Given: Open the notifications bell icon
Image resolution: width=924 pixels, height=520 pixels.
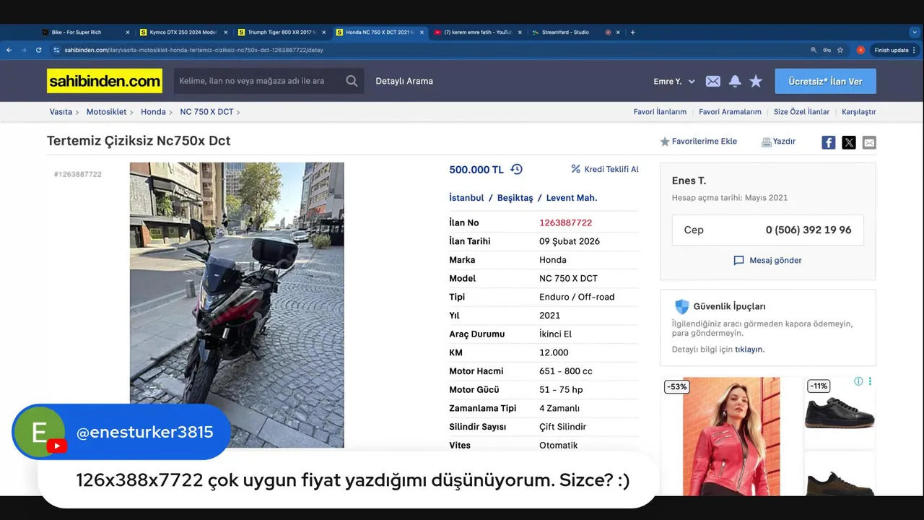Looking at the screenshot, I should tap(735, 82).
